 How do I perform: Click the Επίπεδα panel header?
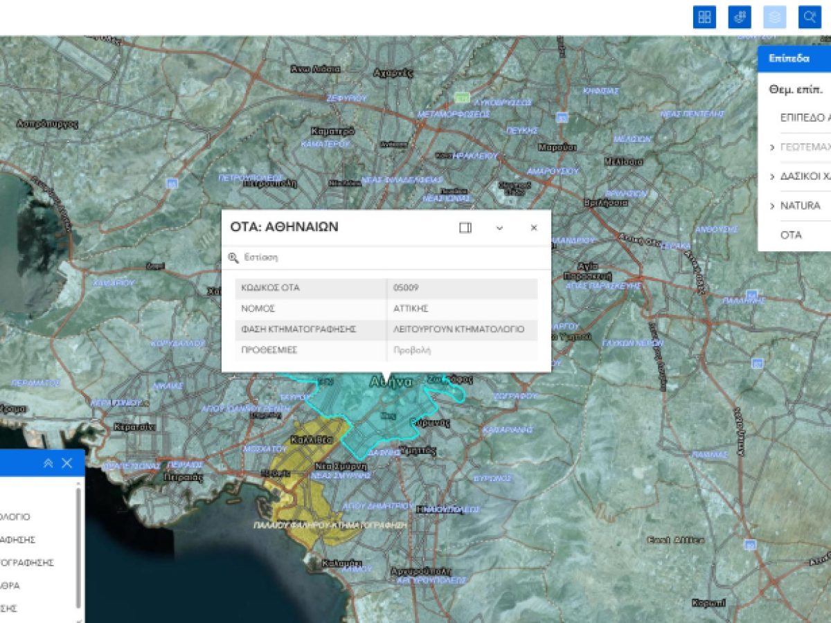click(789, 59)
